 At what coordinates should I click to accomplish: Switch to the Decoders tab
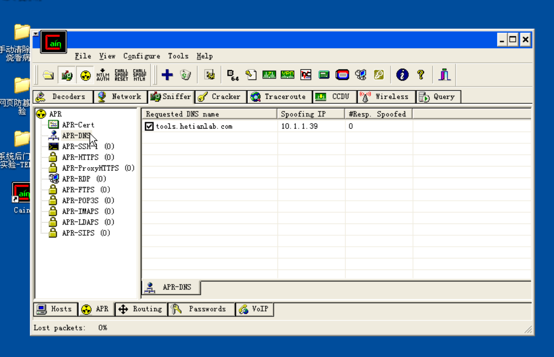pyautogui.click(x=63, y=97)
